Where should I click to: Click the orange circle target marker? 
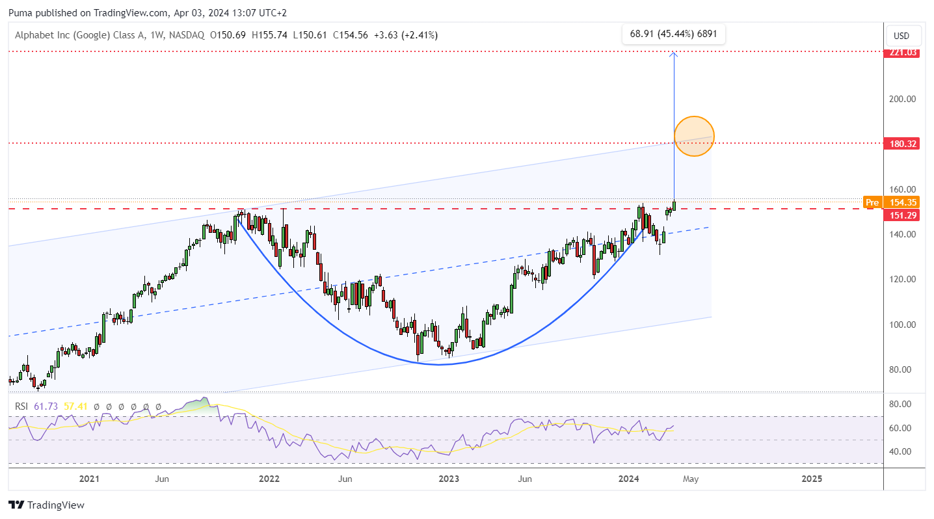[695, 136]
